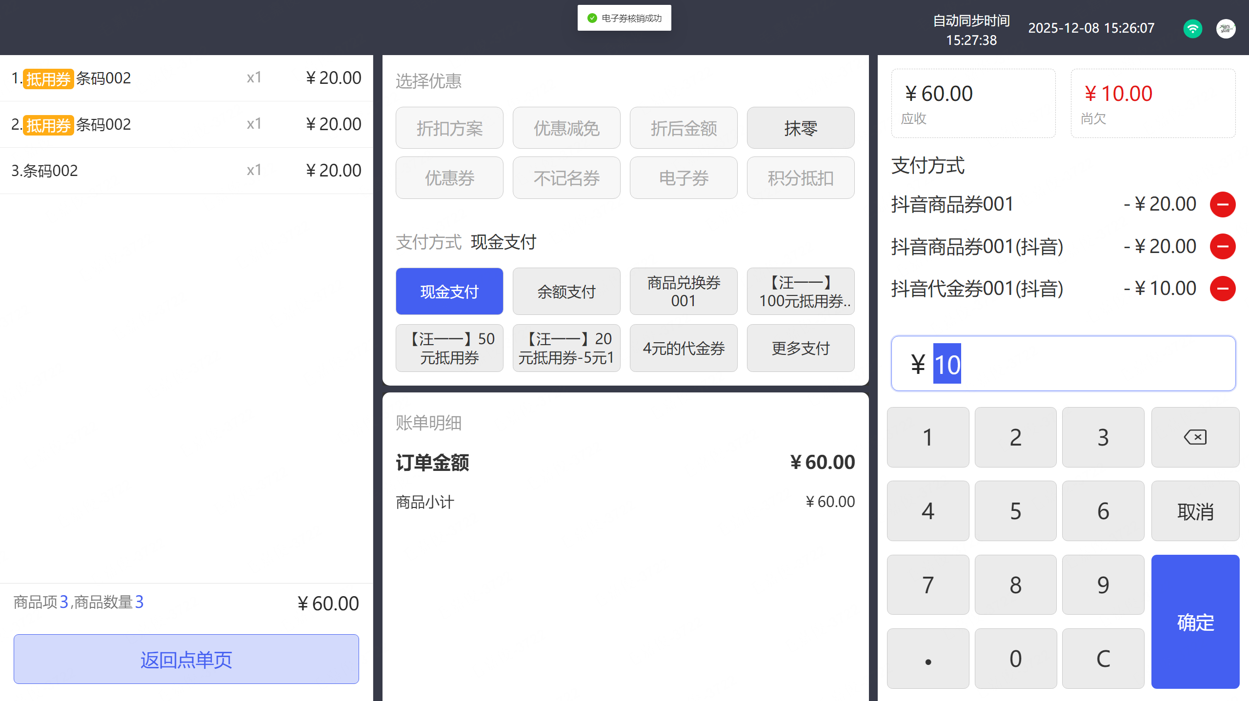Open the store avatar icon in the header
This screenshot has height=701, width=1249.
[1226, 28]
